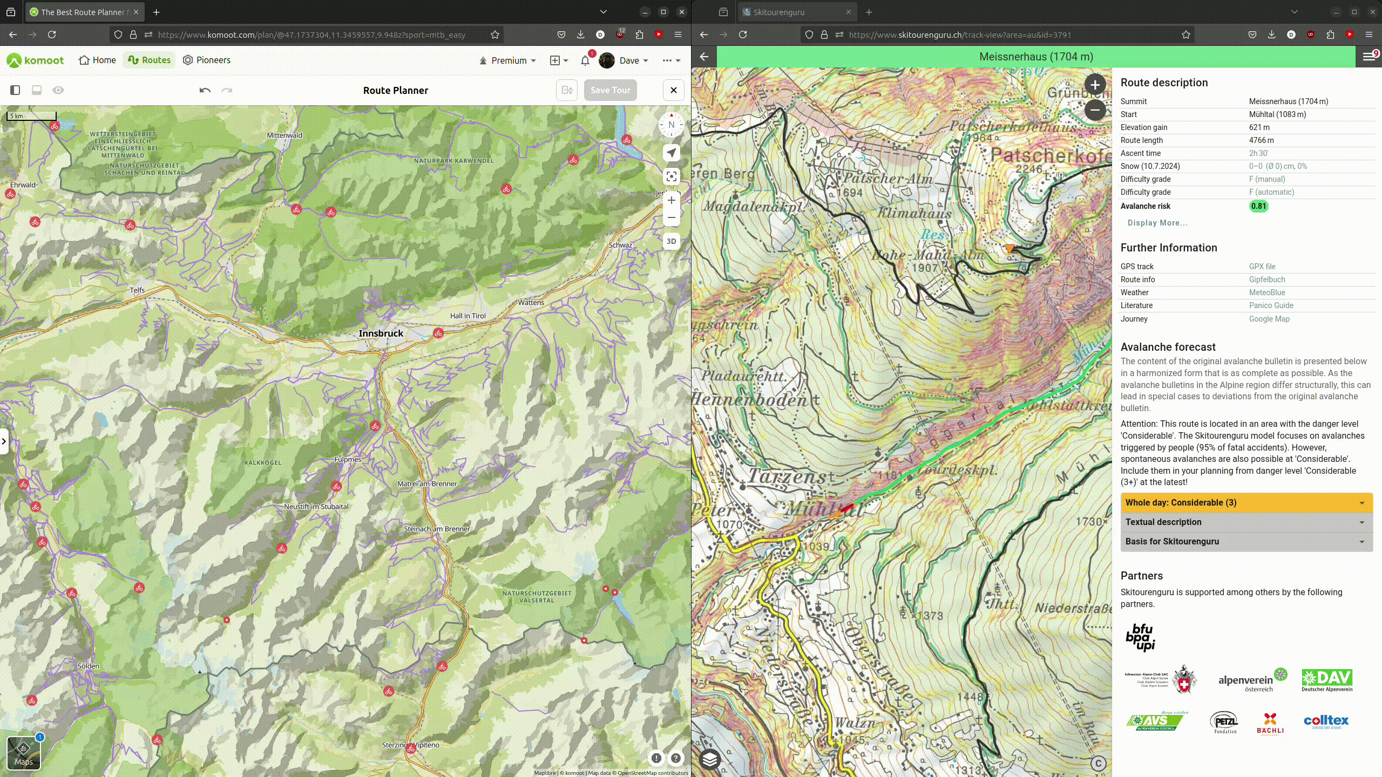Image resolution: width=1382 pixels, height=777 pixels.
Task: Open komoot Routes tab
Action: click(x=150, y=60)
